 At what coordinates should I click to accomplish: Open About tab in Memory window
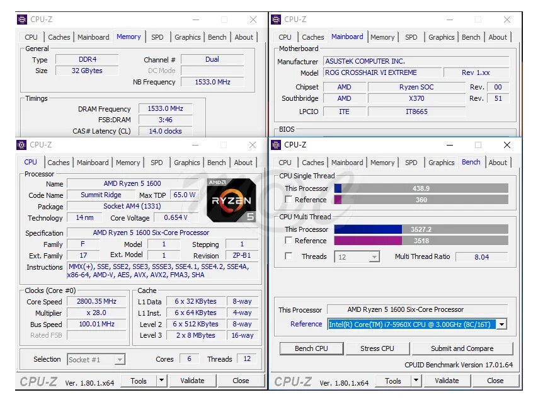pos(244,37)
